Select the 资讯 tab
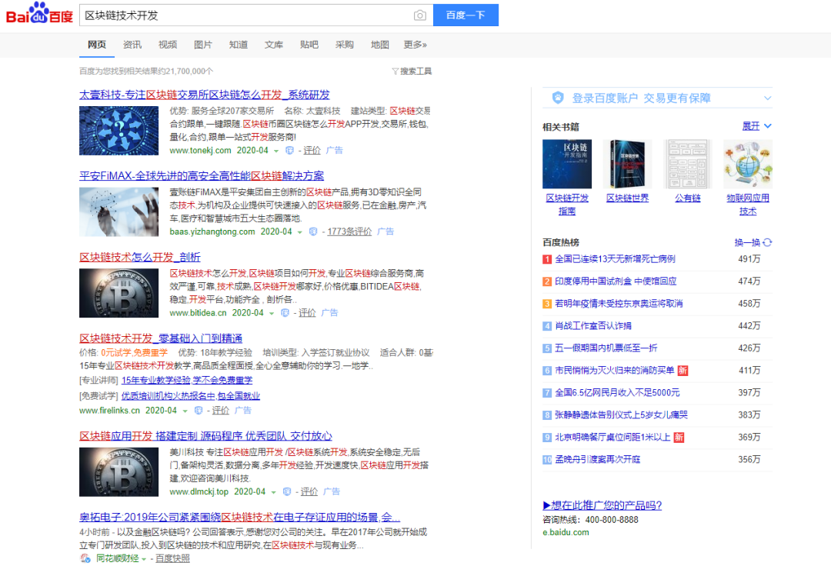The height and width of the screenshot is (566, 831). coord(132,45)
